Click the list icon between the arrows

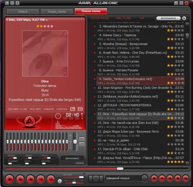[x=96, y=179]
